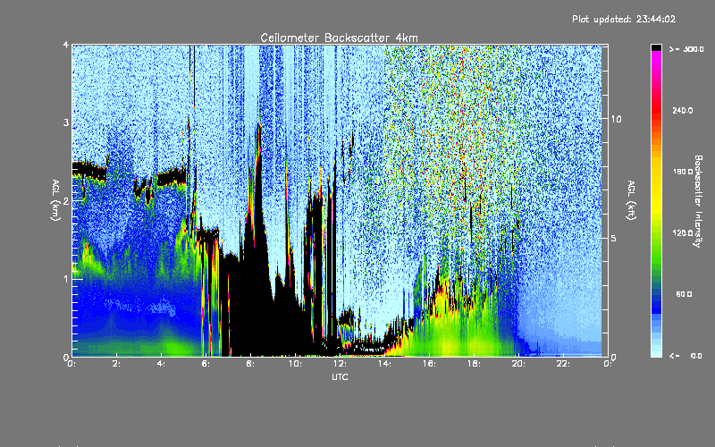Select the "14:" UTC time tick label
Screen dimensions: 715x447
click(x=384, y=364)
